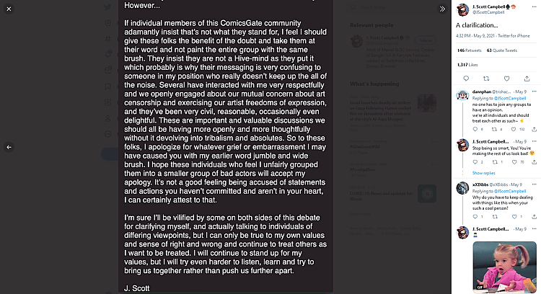
Task: Retweet the 'A clarification...' tweet
Action: pyautogui.click(x=485, y=77)
